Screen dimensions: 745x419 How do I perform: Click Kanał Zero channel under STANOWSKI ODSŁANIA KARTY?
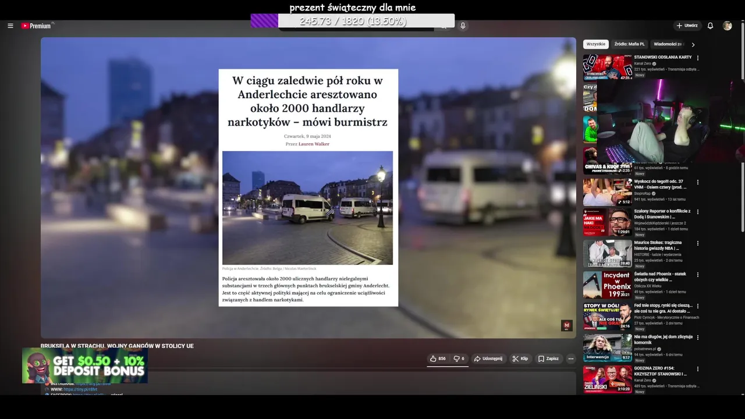click(643, 63)
